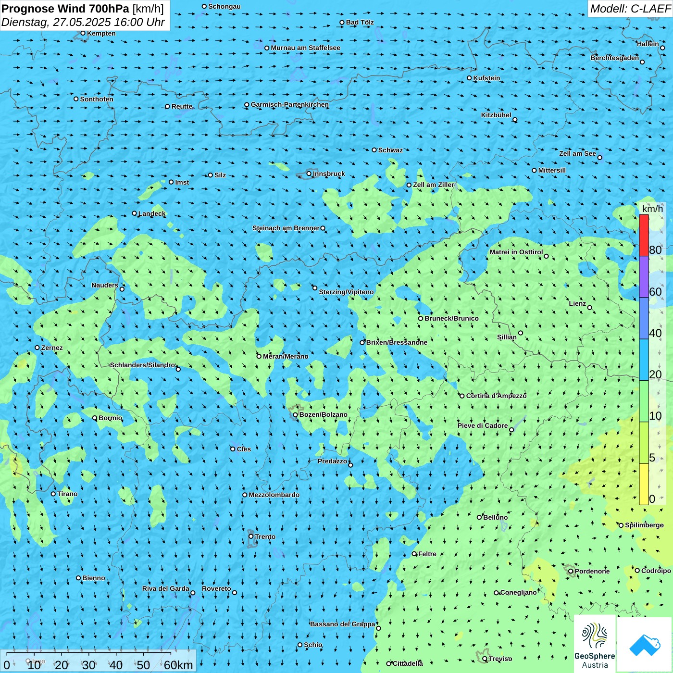The image size is (673, 673).
Task: Click the date 'Dienstag, 27.05.2025 16:00 Uhr'
Action: pos(83,22)
